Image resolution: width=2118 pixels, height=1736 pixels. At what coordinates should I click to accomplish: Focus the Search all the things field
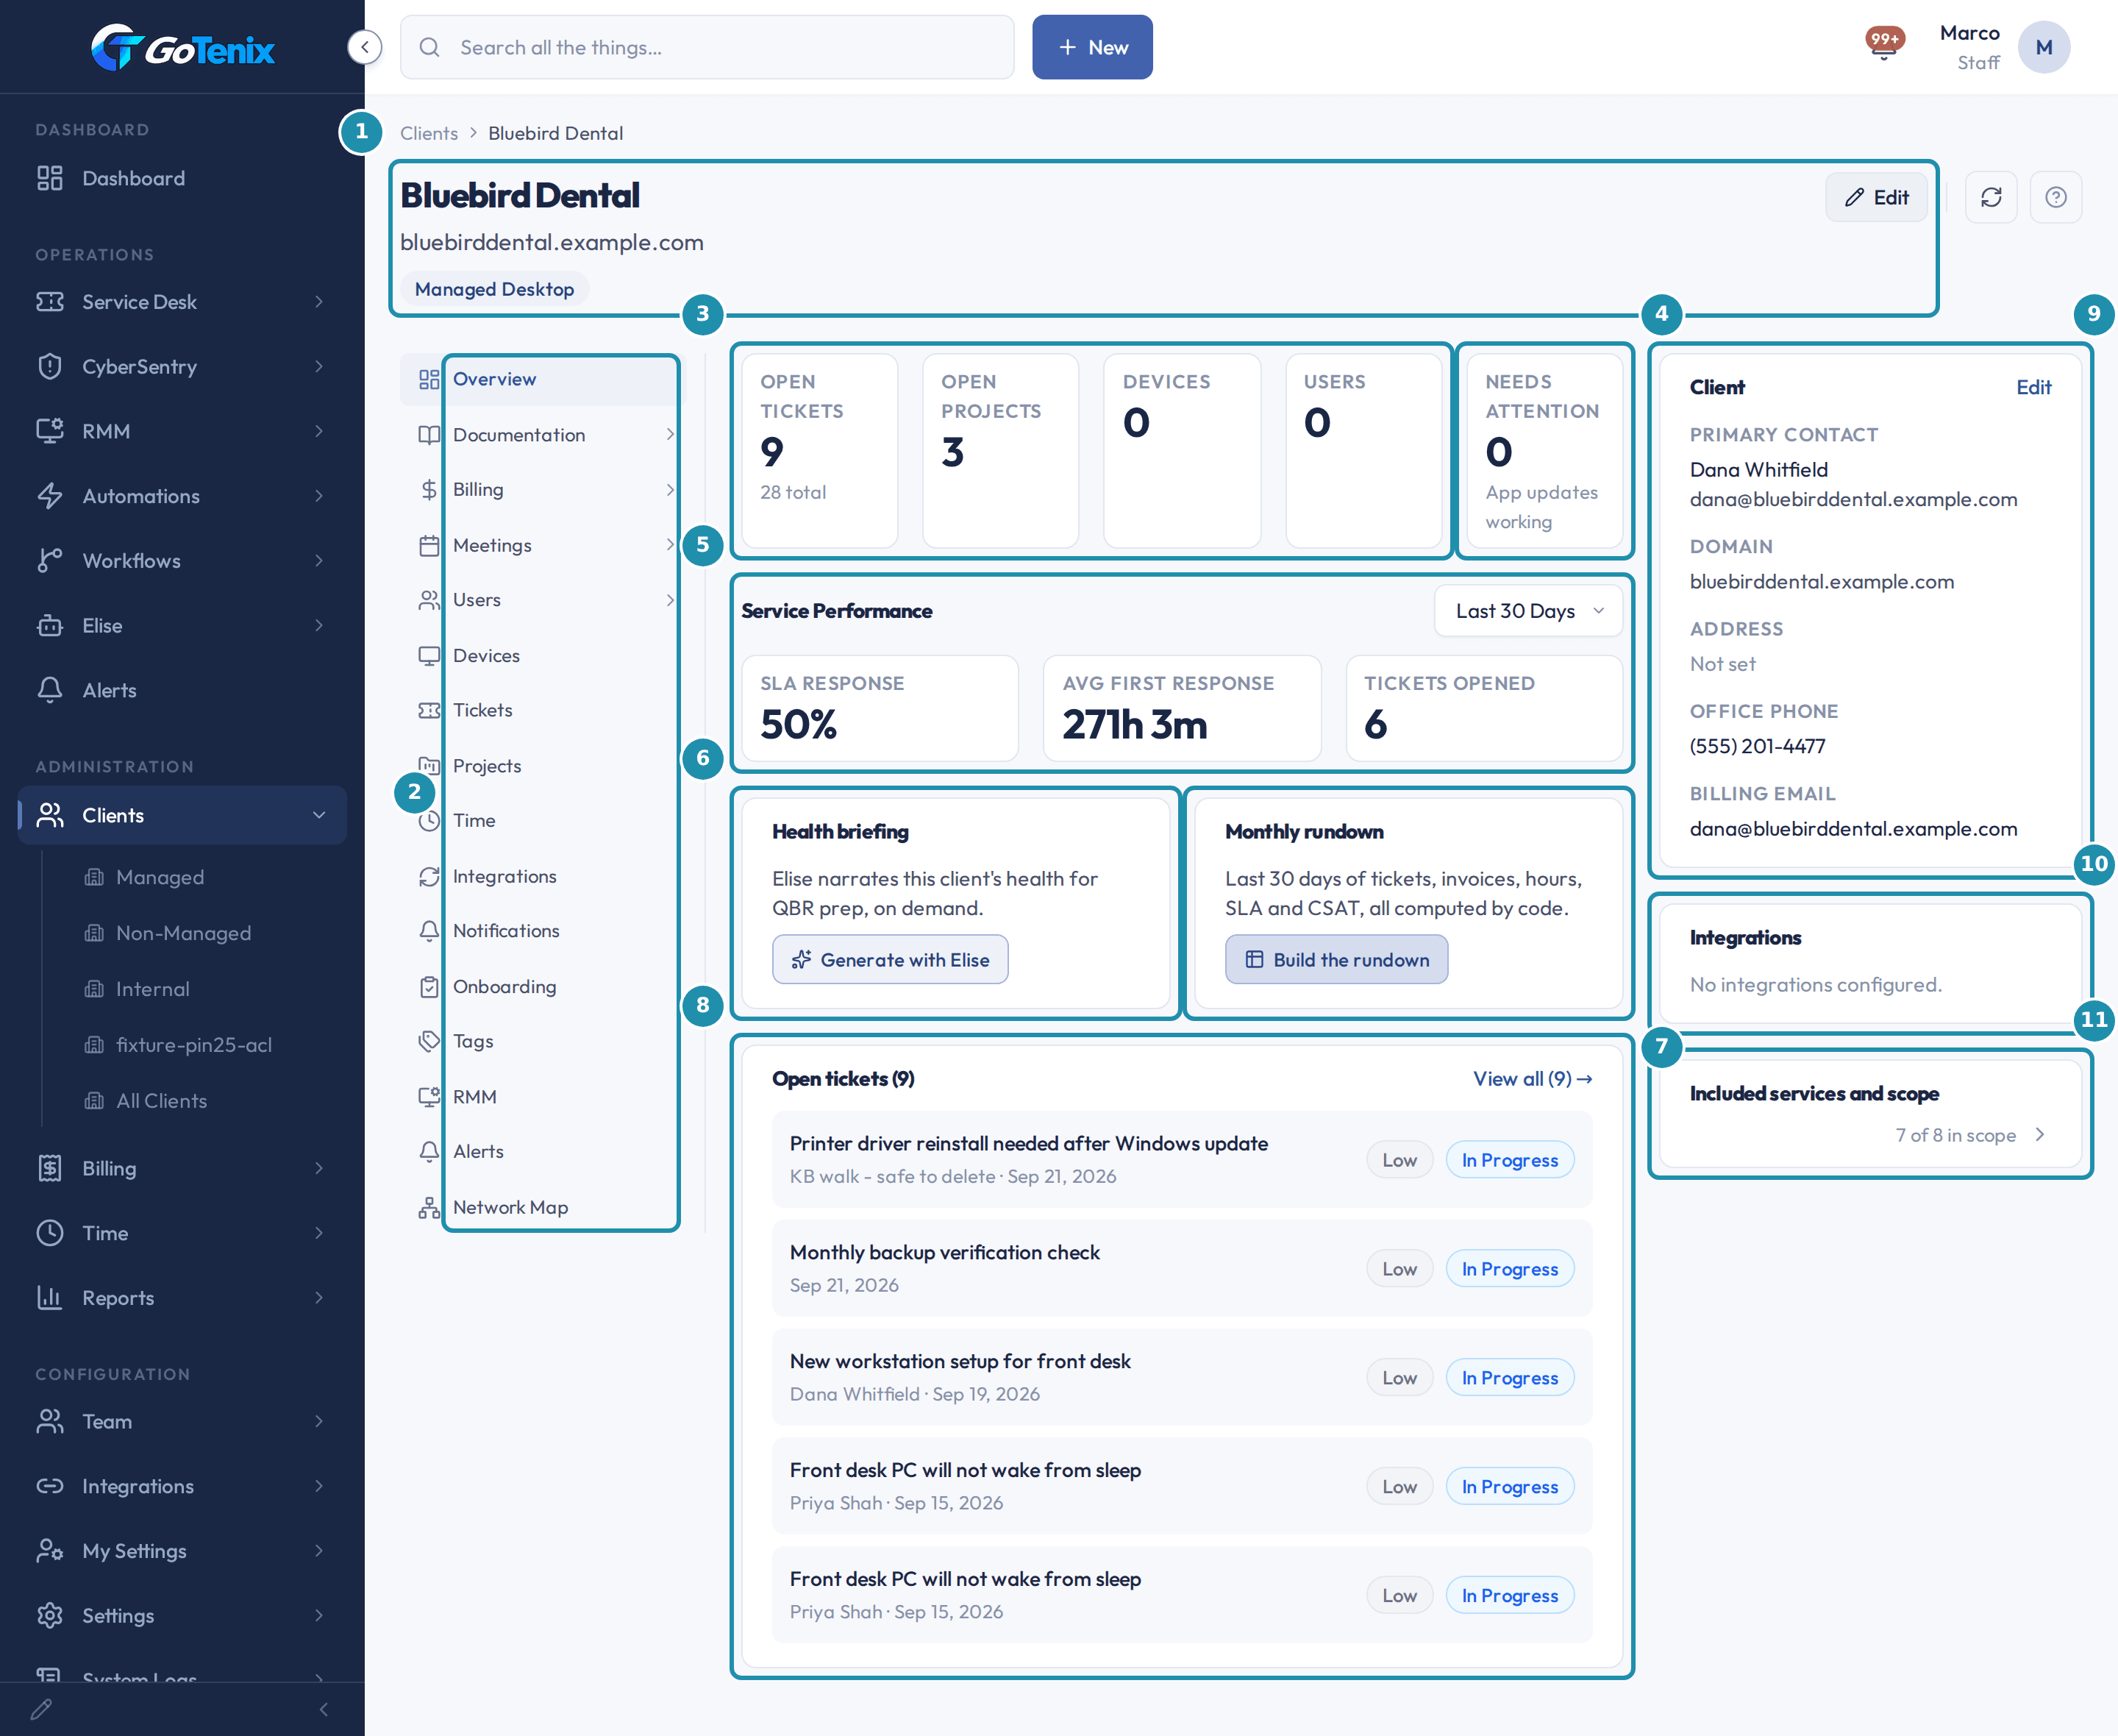click(707, 47)
